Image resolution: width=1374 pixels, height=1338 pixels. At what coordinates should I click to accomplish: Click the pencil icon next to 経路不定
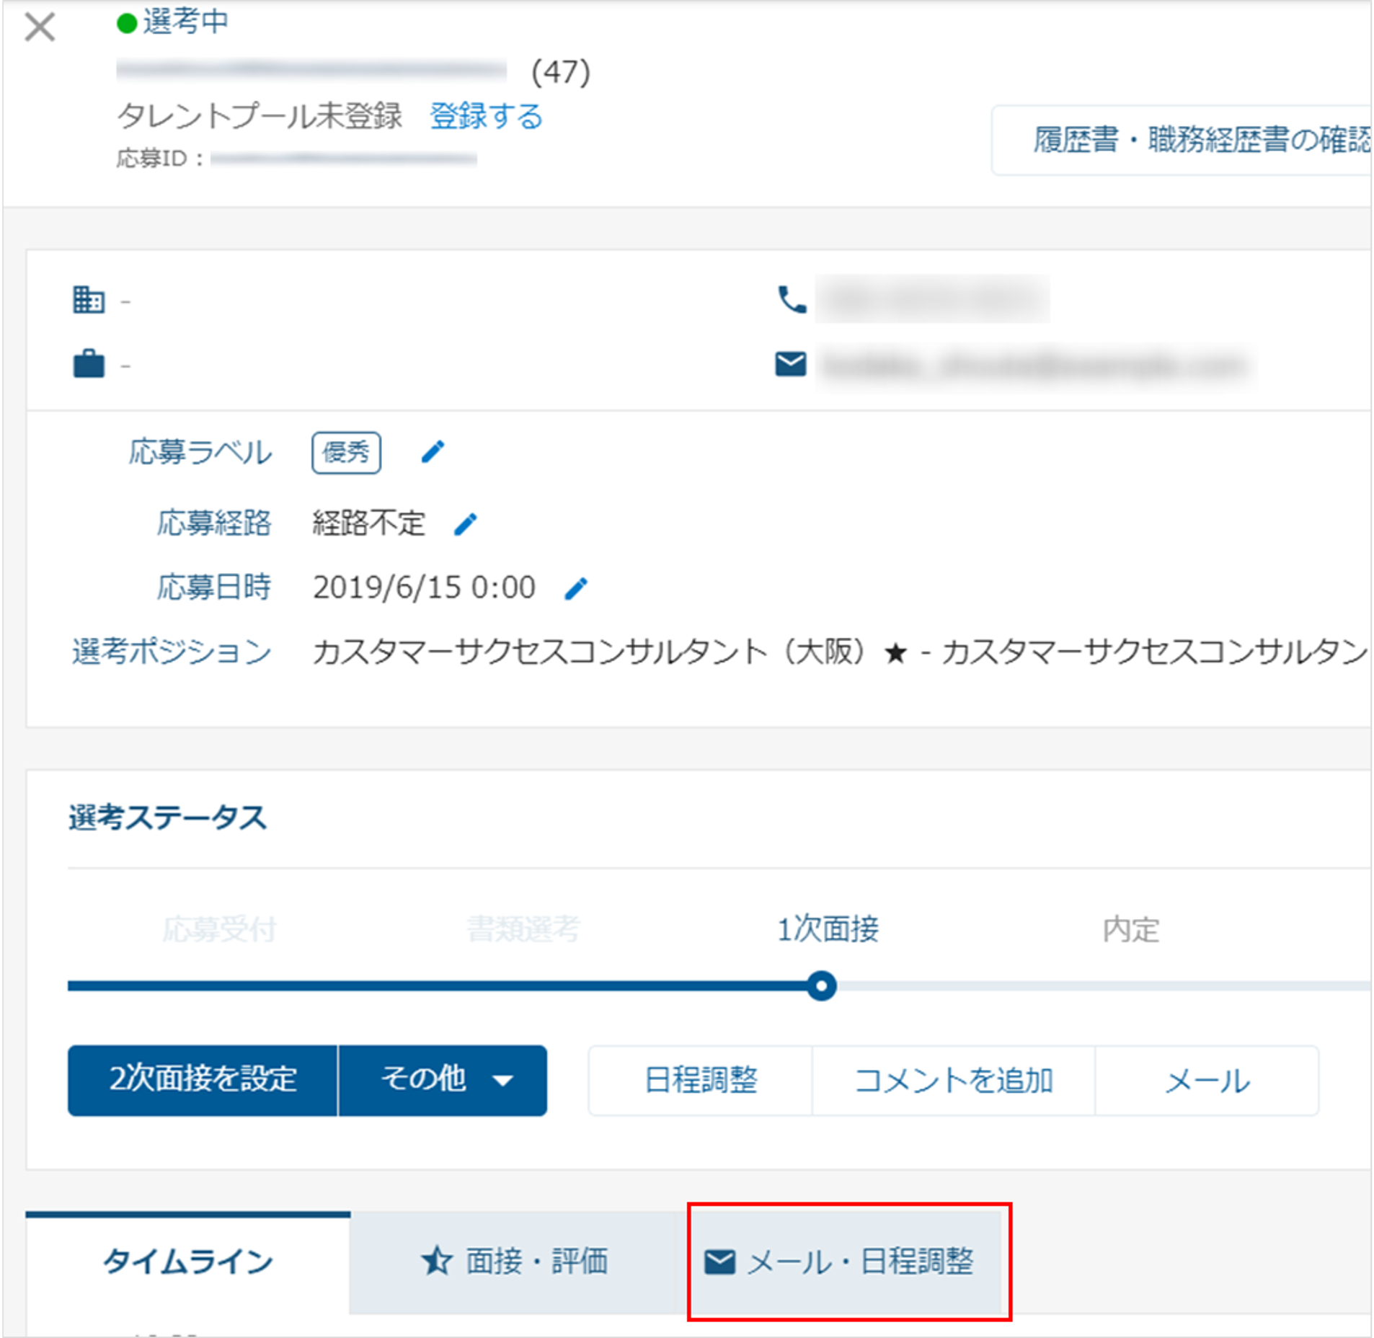pyautogui.click(x=466, y=524)
